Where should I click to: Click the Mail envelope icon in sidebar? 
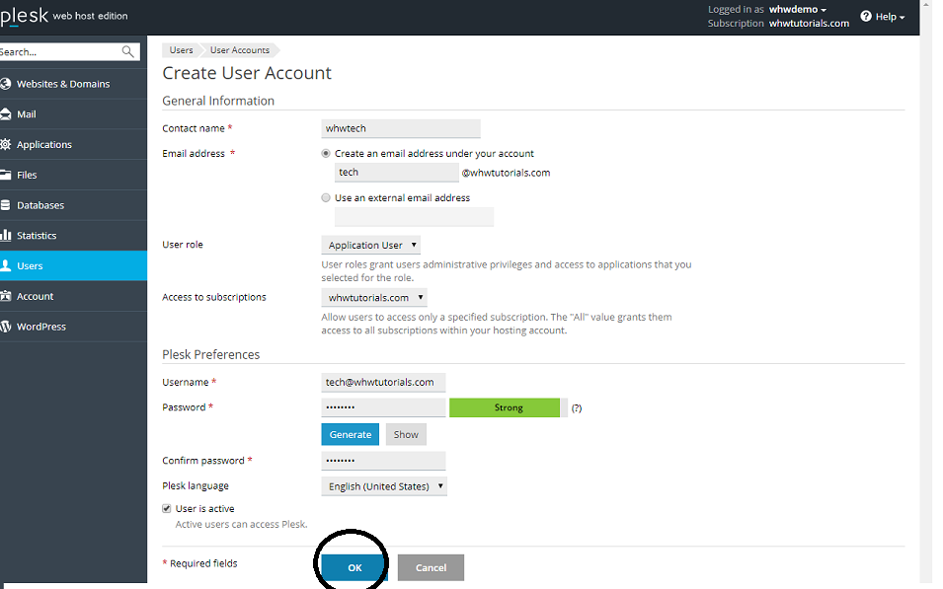coord(6,114)
